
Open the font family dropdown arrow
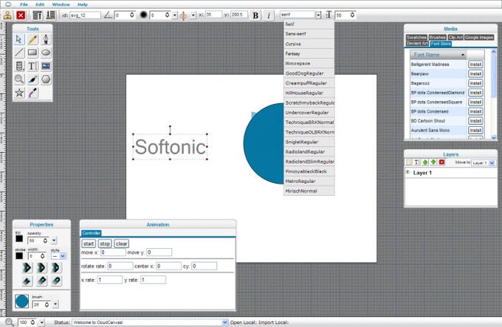pyautogui.click(x=318, y=15)
